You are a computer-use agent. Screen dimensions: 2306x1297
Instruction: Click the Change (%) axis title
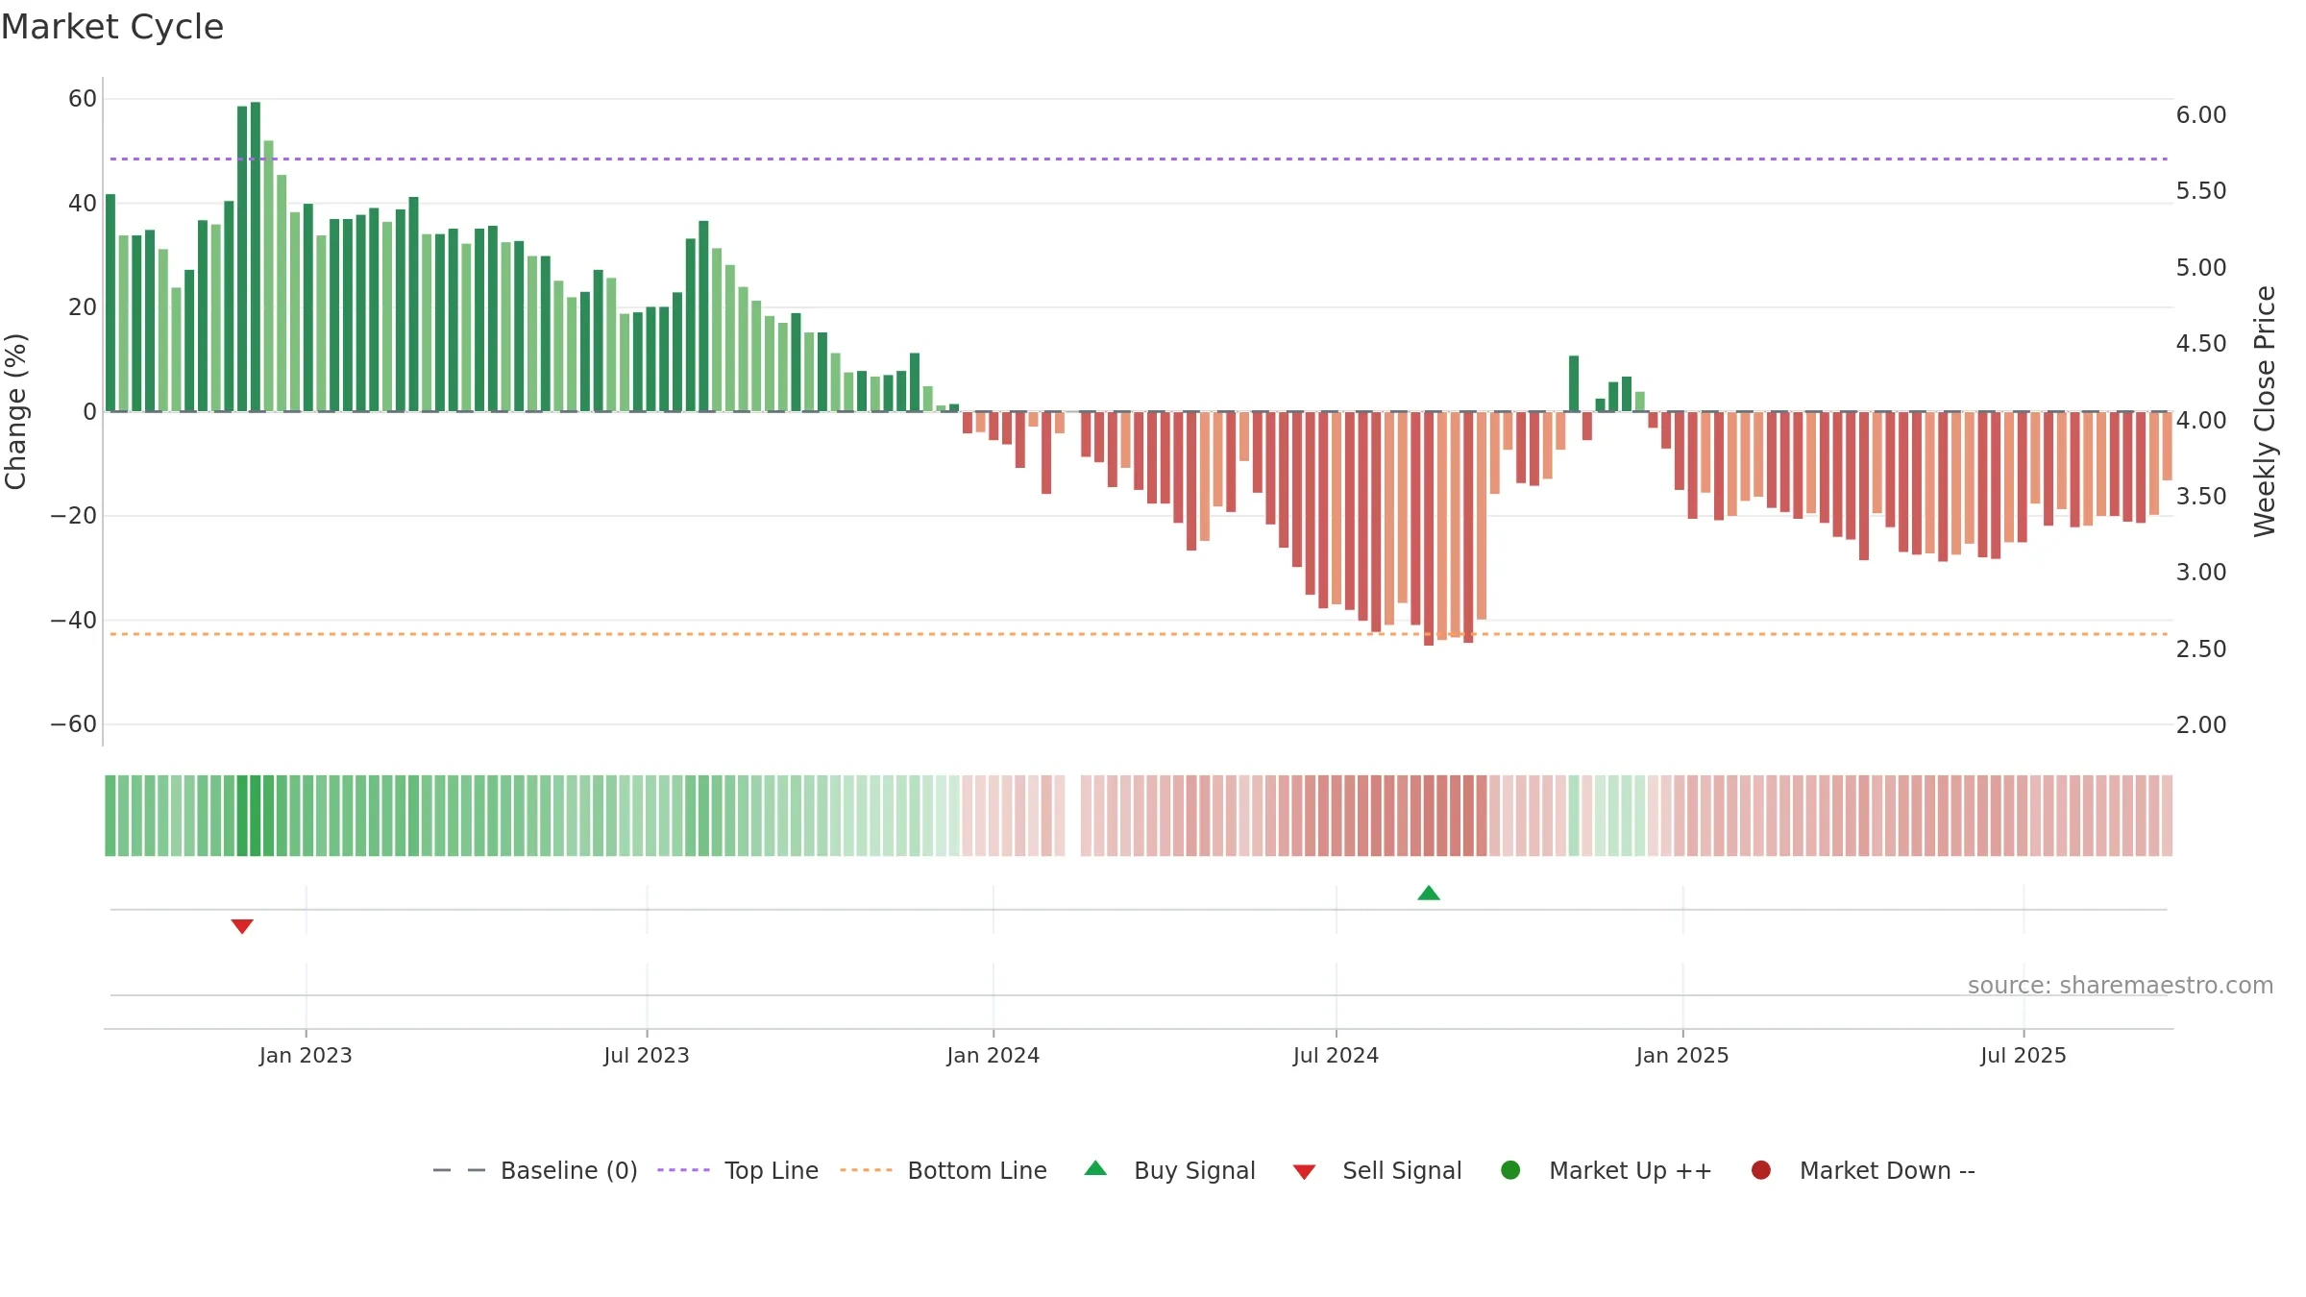(16, 411)
